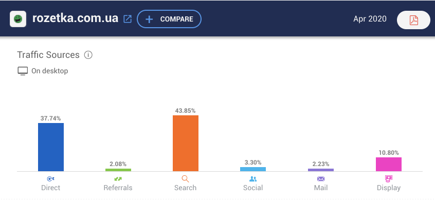Click the pink Display bar
This screenshot has height=204, width=435.
pyautogui.click(x=389, y=164)
